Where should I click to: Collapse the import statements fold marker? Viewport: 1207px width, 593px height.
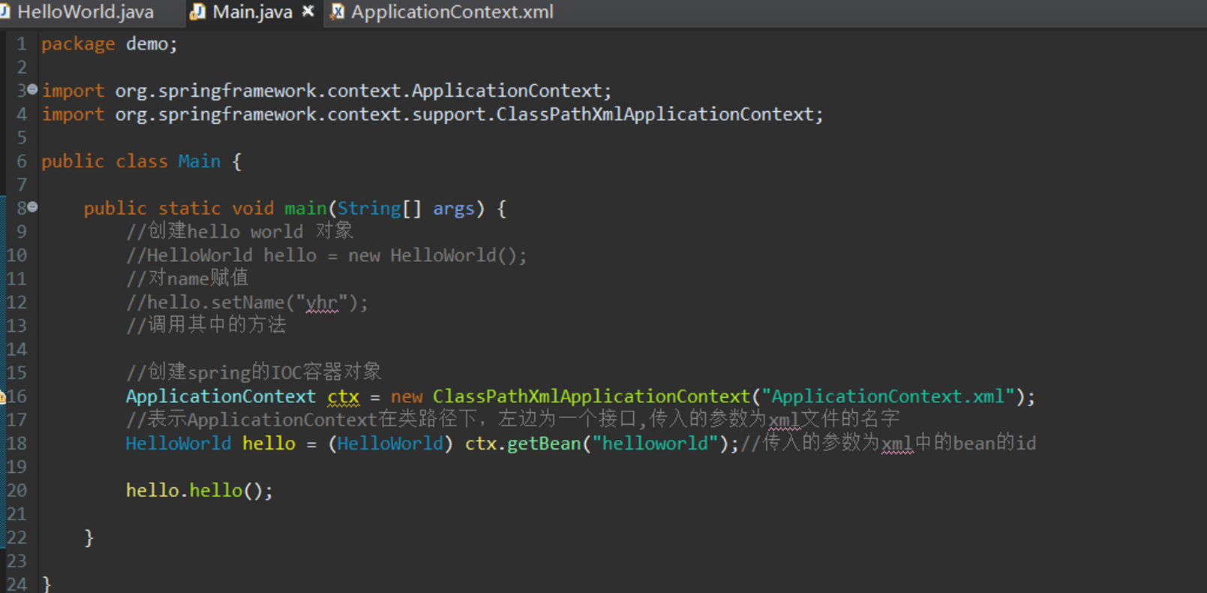32,90
